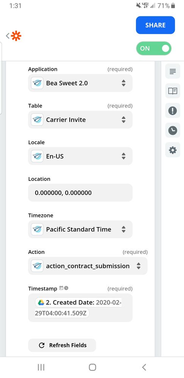Open the book help icon in sidebar
184x378 pixels.
click(x=173, y=91)
